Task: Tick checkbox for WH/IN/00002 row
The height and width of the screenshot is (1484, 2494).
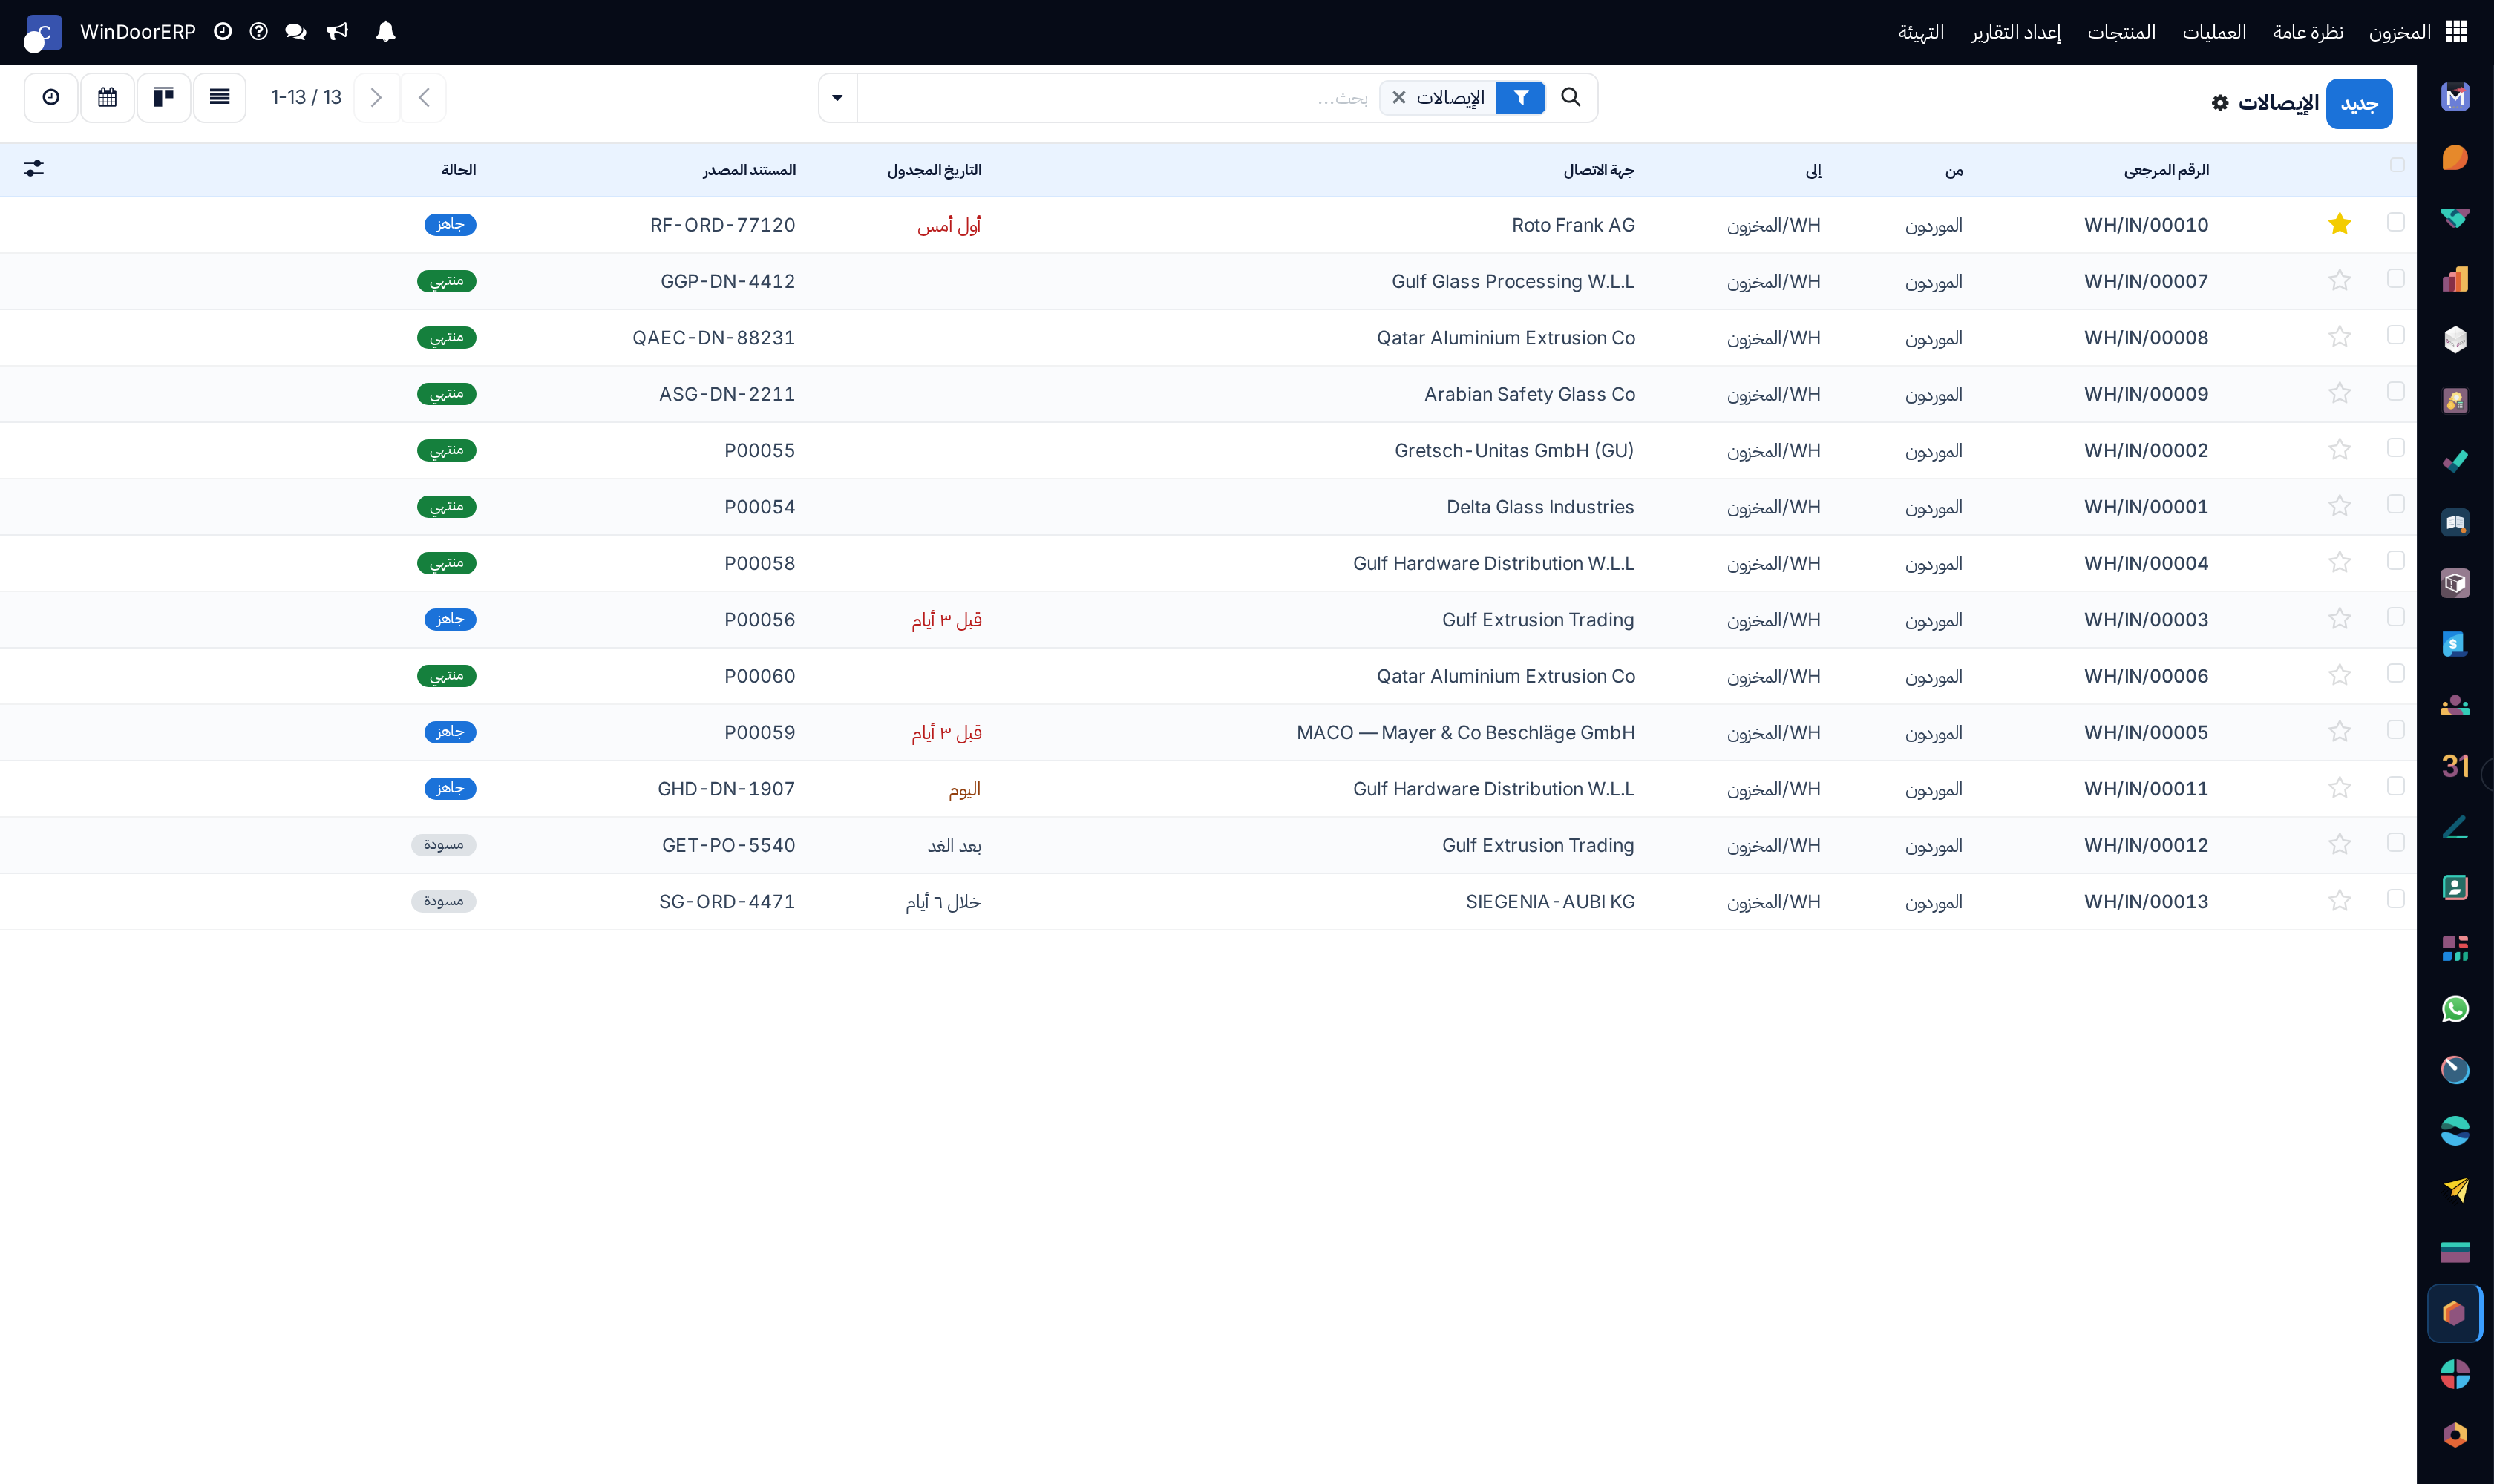Action: [2395, 448]
